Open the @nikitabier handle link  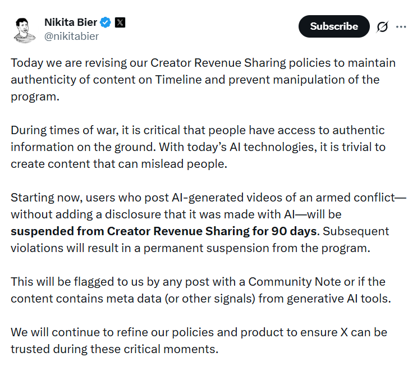click(71, 36)
